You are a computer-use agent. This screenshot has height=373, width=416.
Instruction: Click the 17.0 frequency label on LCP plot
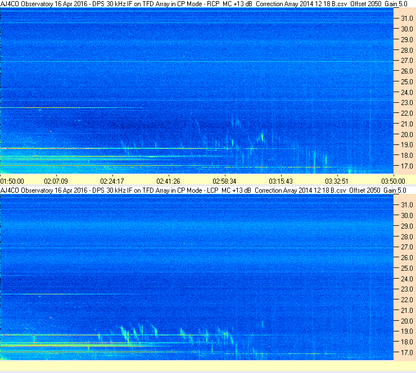point(407,353)
